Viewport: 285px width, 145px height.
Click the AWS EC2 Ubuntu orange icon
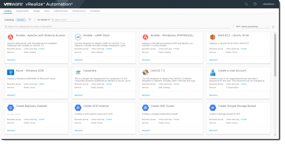[213, 37]
